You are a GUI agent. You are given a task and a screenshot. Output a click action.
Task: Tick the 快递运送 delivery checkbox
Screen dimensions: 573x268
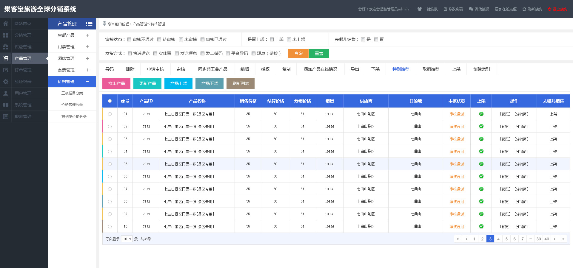(130, 53)
